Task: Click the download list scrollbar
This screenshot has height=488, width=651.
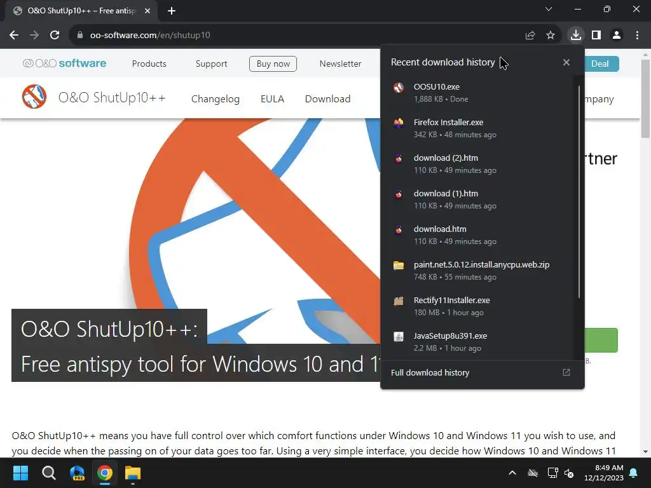Action: (x=579, y=192)
